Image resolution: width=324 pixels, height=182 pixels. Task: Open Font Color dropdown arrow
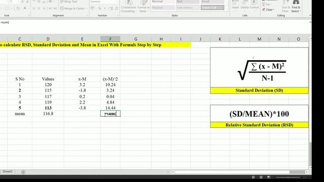28,9
